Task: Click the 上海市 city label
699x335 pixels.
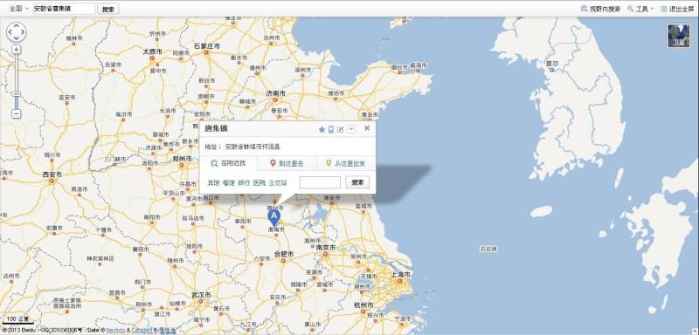Action: [x=401, y=275]
